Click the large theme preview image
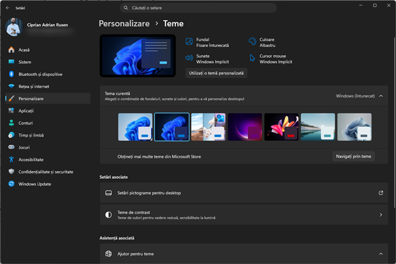The width and height of the screenshot is (396, 264). point(138,56)
